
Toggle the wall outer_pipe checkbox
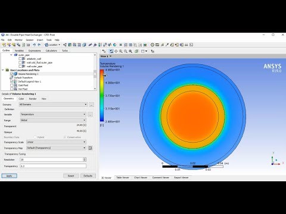click(x=20, y=67)
